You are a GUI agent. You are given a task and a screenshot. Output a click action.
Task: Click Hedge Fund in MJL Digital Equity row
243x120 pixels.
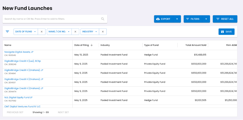pos(151,100)
